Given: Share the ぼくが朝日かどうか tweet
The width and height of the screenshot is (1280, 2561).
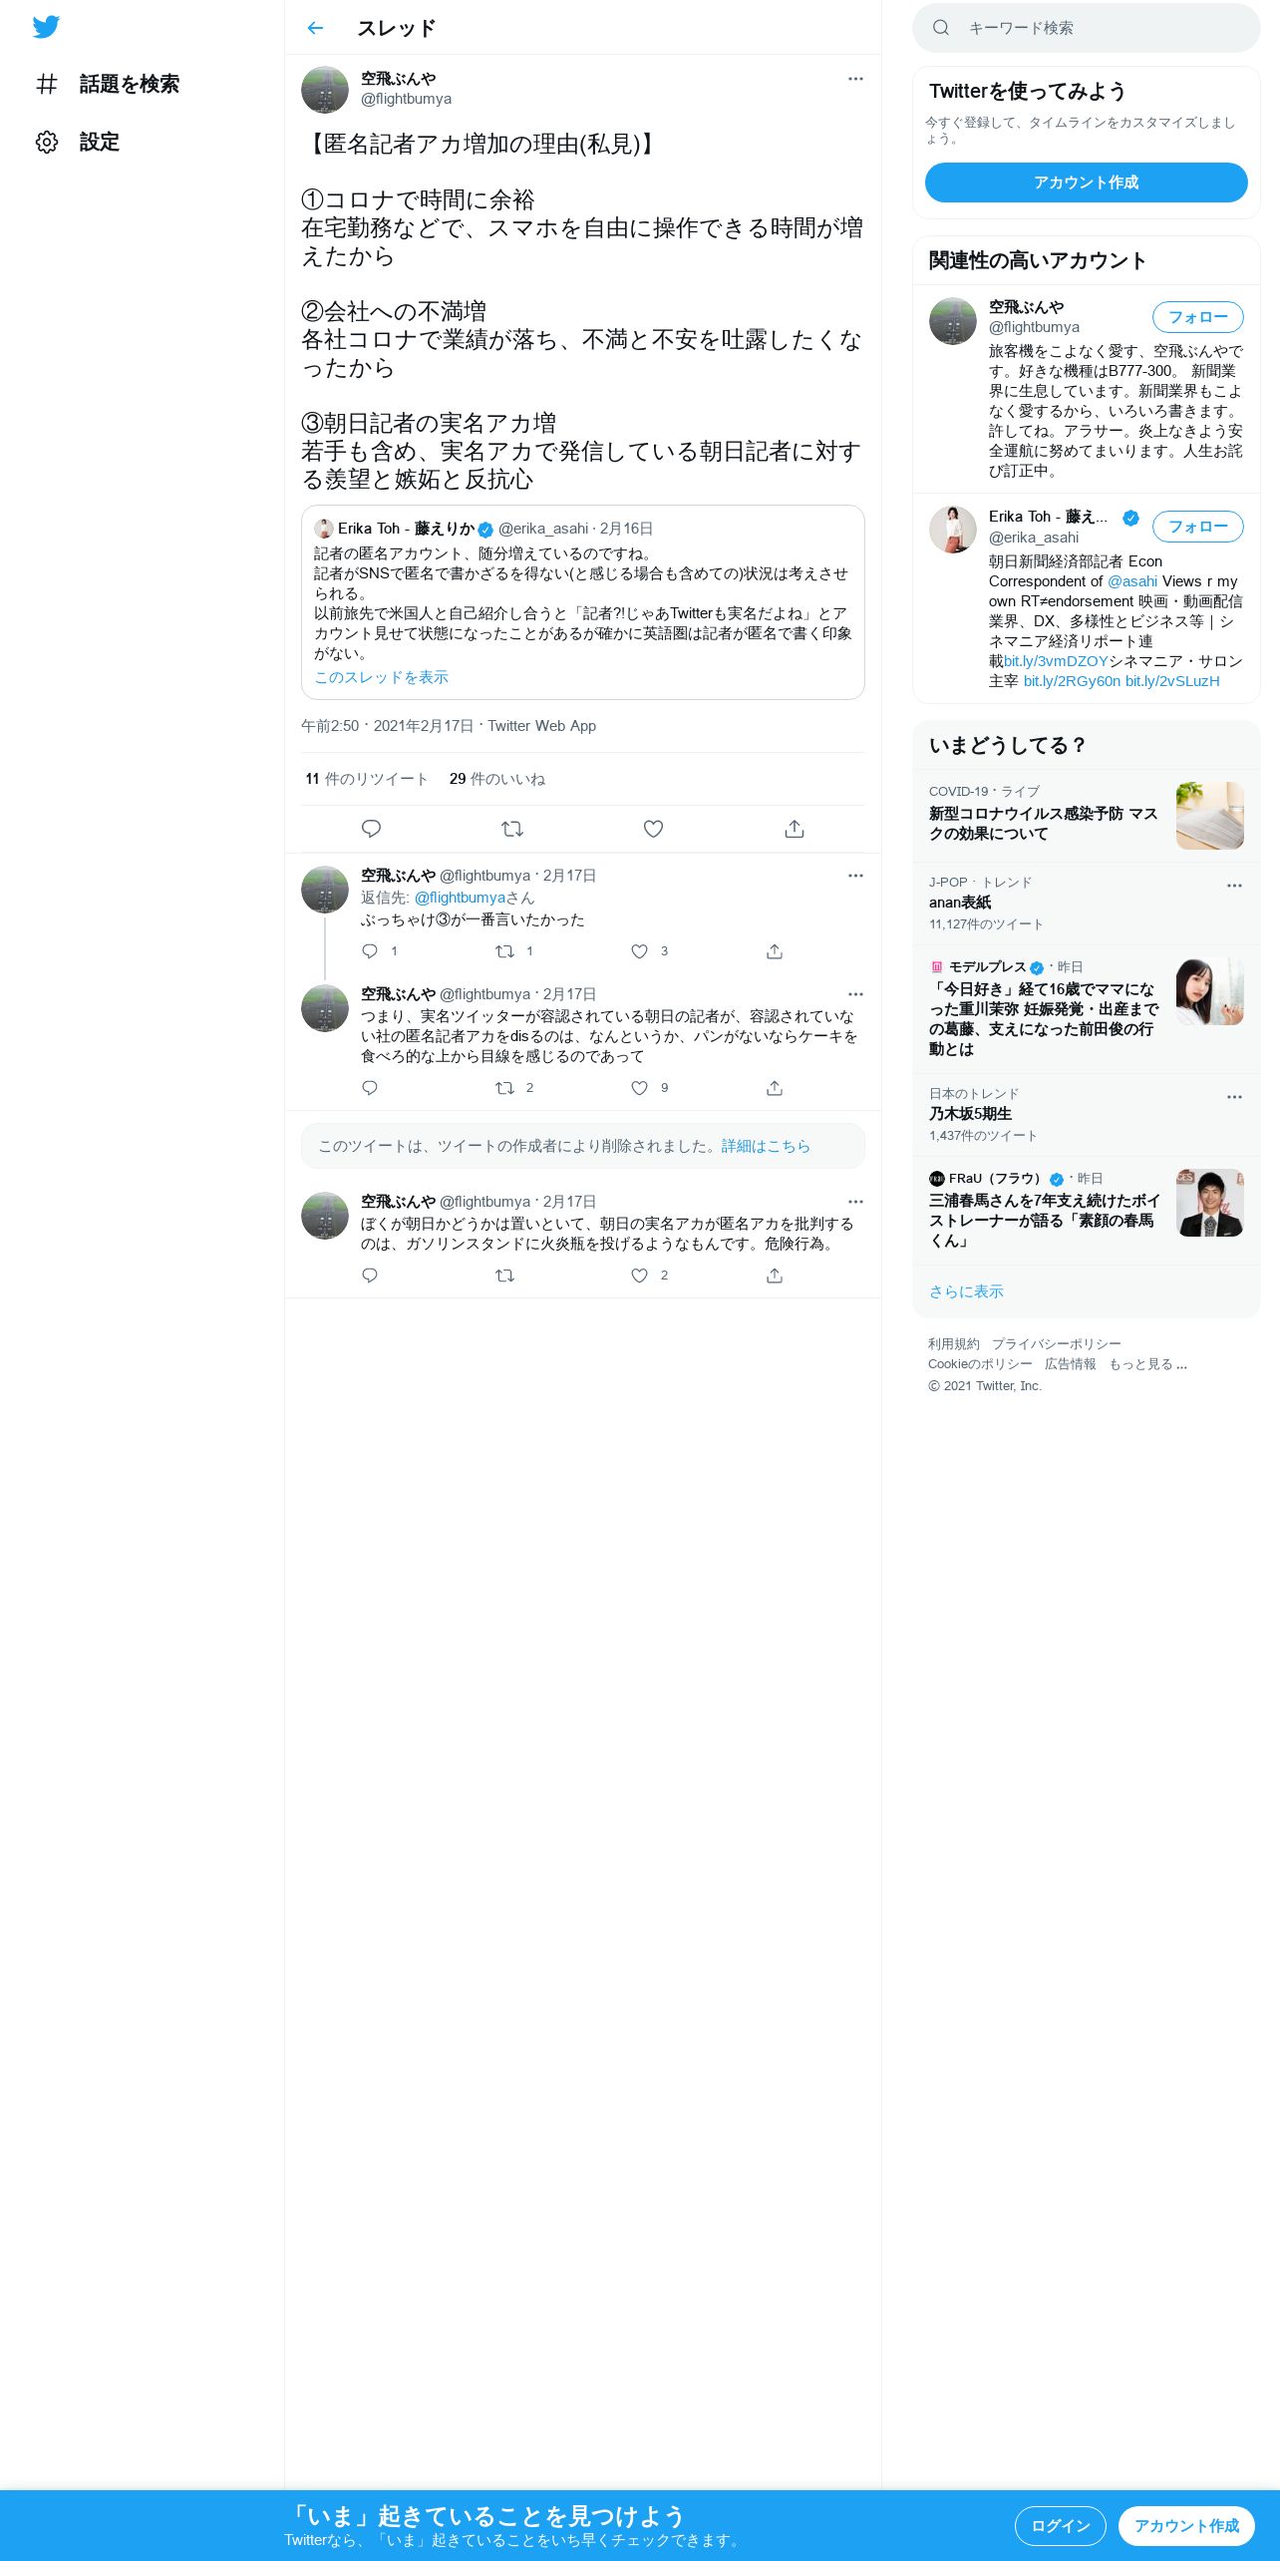Looking at the screenshot, I should [775, 1276].
